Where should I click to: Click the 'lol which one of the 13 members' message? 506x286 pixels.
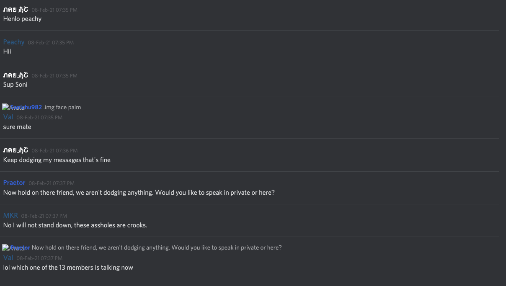tap(68, 268)
